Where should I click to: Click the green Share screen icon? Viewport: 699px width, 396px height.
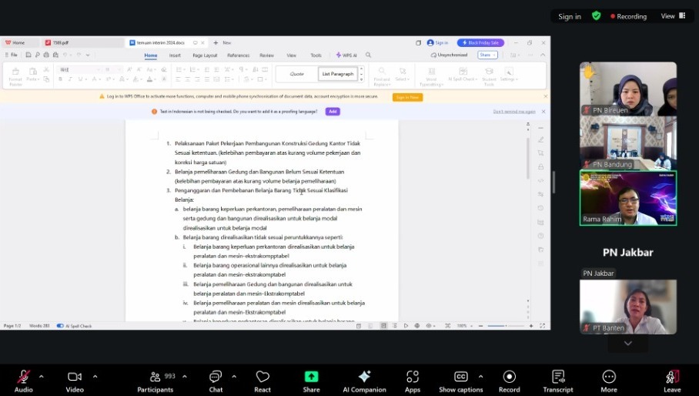coord(311,377)
